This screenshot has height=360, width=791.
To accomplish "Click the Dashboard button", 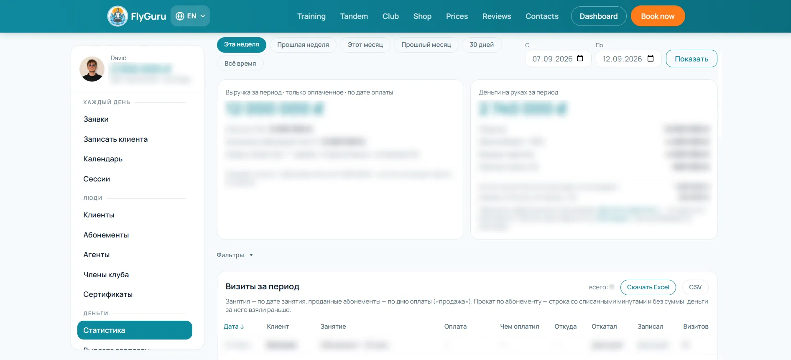I will [599, 16].
